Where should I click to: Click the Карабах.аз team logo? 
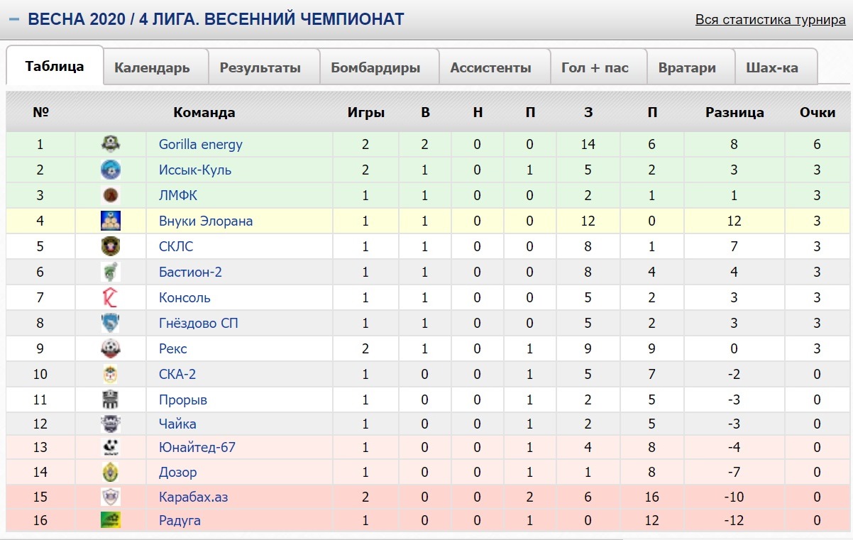pyautogui.click(x=110, y=497)
